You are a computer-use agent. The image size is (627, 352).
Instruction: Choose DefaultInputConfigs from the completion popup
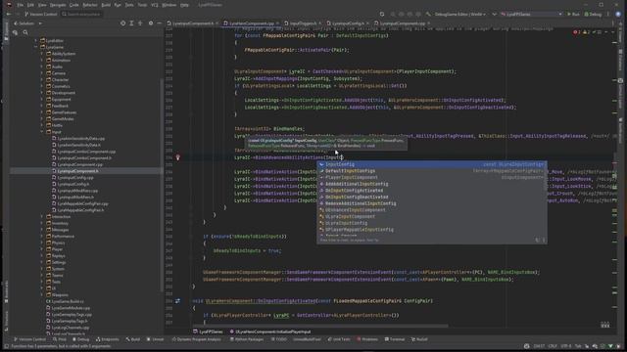pyautogui.click(x=432, y=171)
